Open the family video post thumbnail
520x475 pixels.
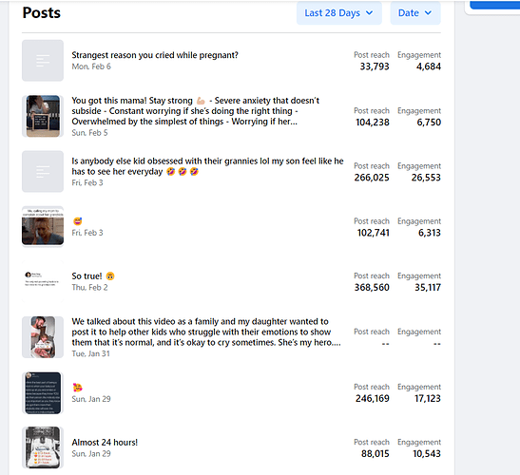pos(43,337)
